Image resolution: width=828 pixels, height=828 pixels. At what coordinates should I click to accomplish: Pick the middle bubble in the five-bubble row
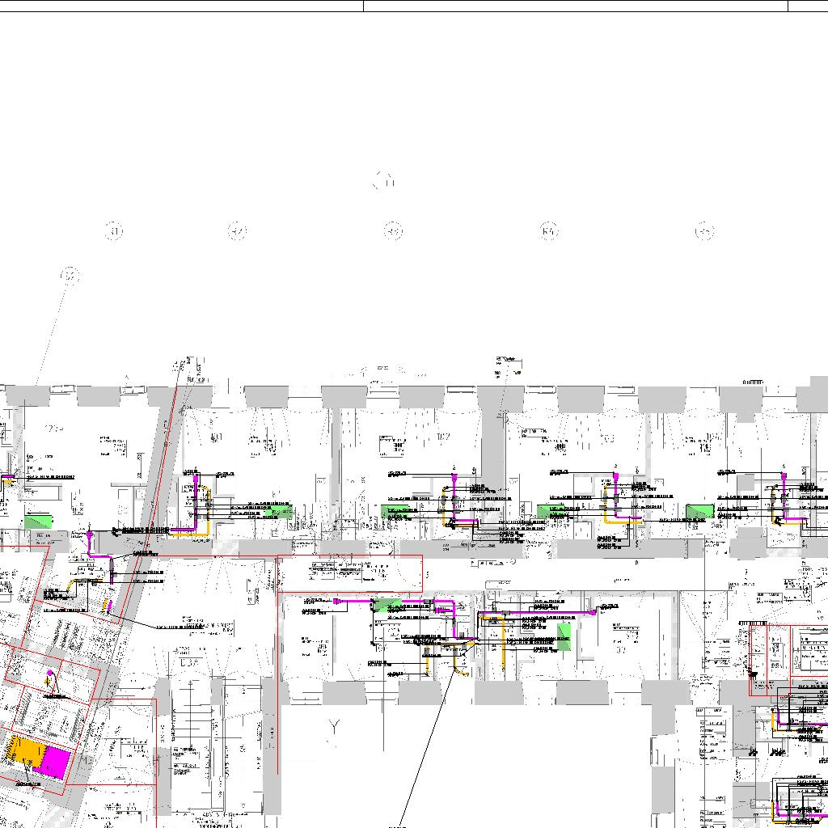pyautogui.click(x=393, y=233)
